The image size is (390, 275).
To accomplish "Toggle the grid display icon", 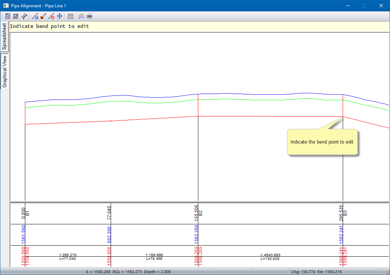I will pos(71,16).
